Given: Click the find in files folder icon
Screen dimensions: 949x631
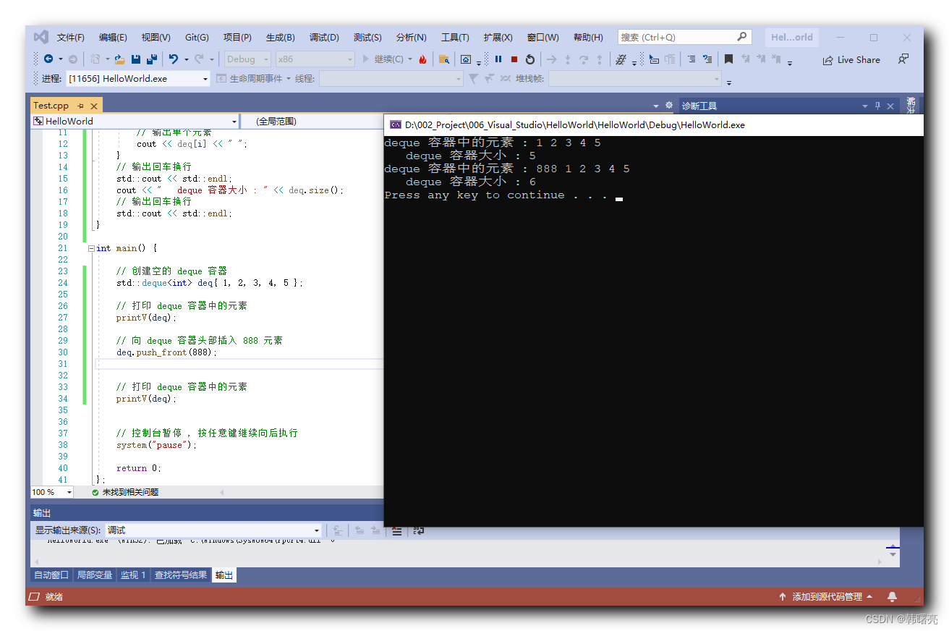Looking at the screenshot, I should point(443,59).
